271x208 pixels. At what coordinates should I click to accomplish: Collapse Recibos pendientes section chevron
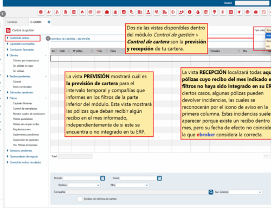pos(46,77)
